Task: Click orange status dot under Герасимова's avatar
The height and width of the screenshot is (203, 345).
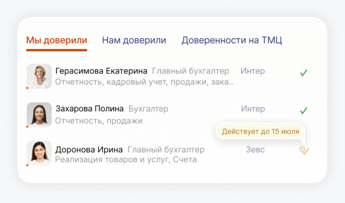Action: coord(27,88)
